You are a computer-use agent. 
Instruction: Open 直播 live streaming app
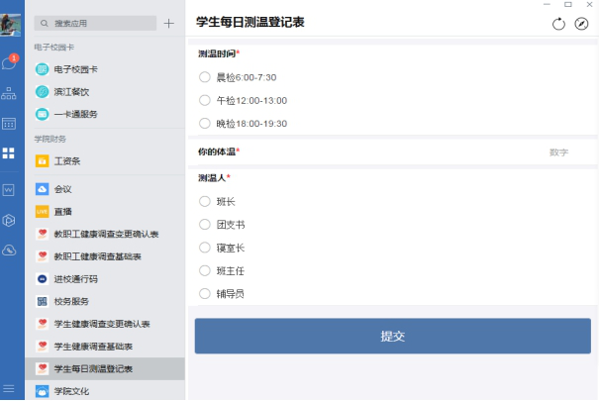[61, 212]
